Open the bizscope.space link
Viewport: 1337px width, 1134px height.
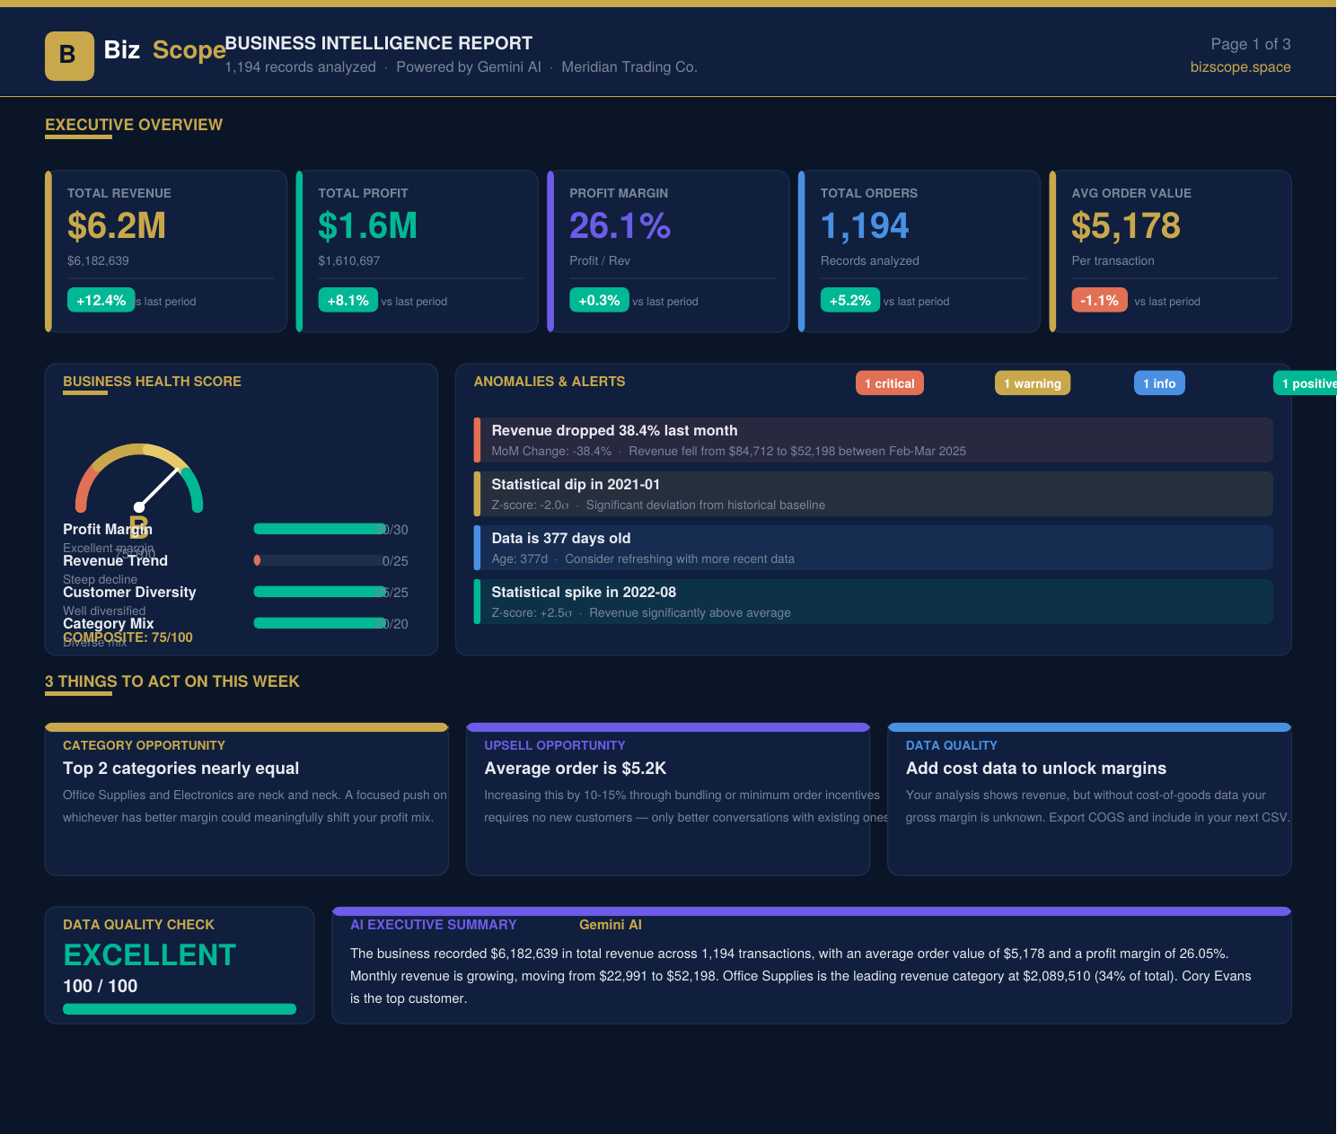pyautogui.click(x=1240, y=66)
